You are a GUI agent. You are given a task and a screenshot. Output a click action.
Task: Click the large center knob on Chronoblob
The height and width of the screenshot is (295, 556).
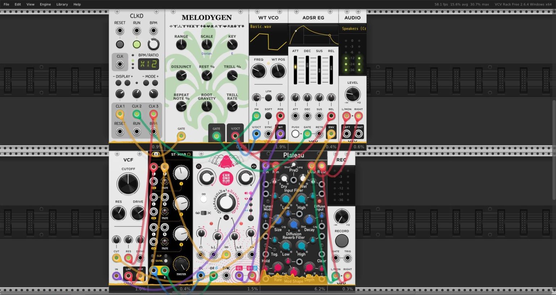226,202
